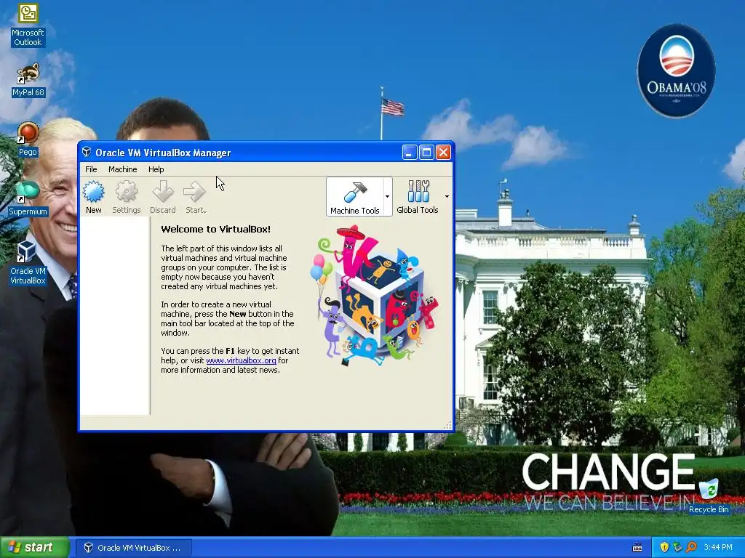Select the Recycle Bin desktop icon
The height and width of the screenshot is (558, 745).
click(709, 496)
